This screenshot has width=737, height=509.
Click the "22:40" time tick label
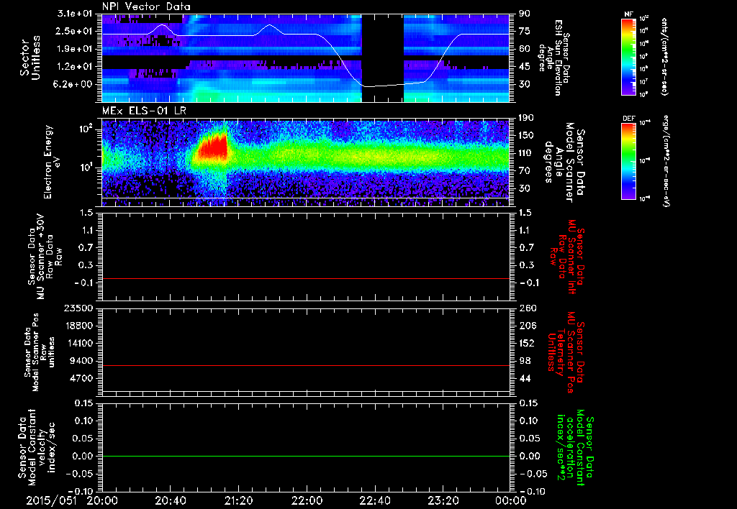[x=374, y=500]
